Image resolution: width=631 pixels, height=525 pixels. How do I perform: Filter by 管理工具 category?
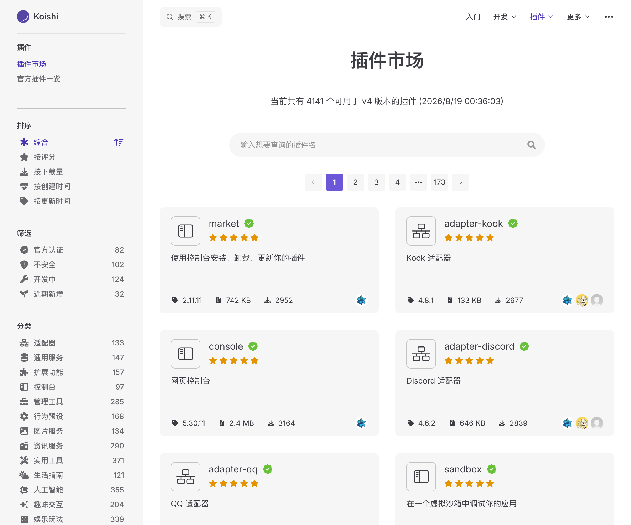coord(72,402)
